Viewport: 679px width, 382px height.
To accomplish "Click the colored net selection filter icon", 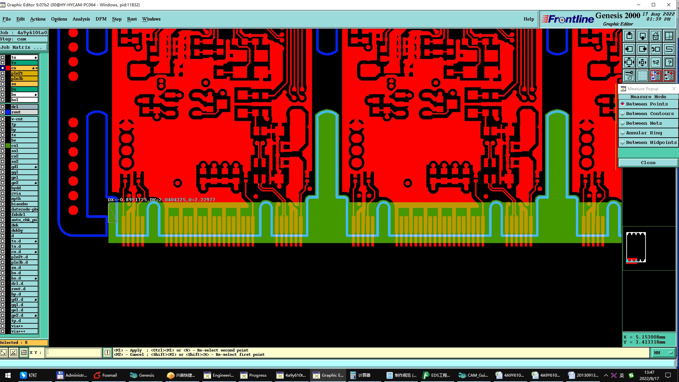I will [x=656, y=76].
